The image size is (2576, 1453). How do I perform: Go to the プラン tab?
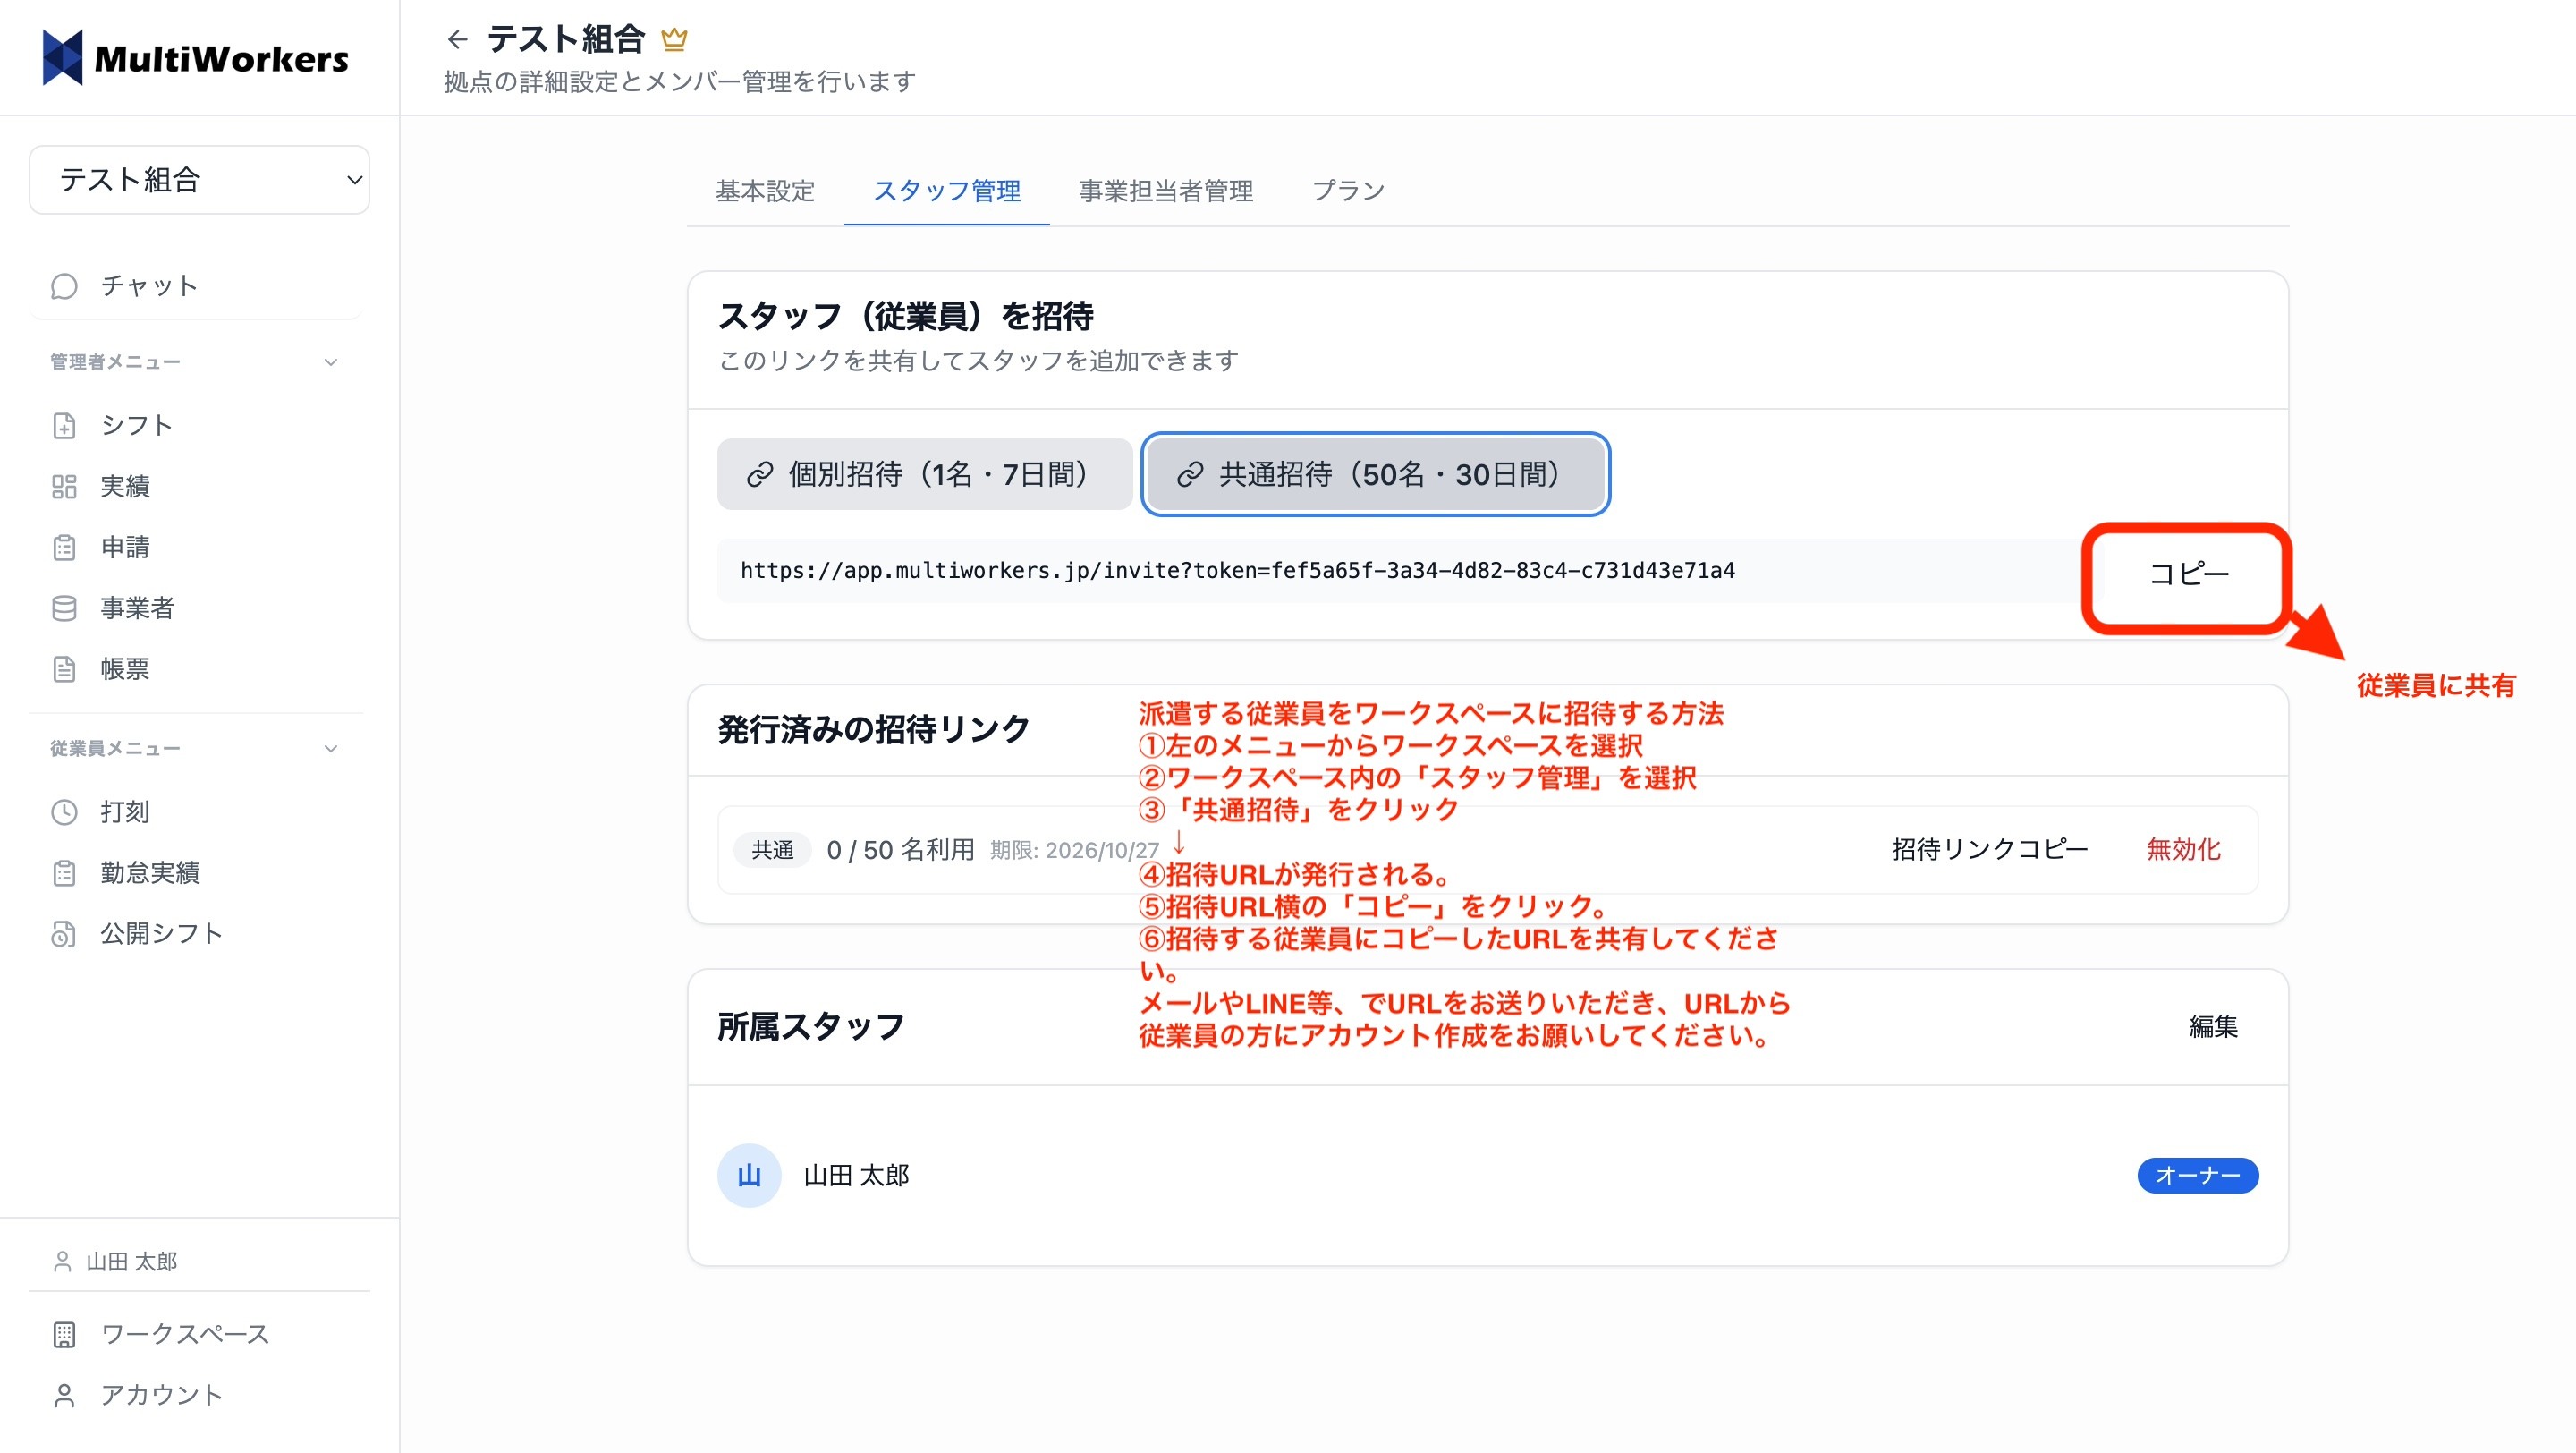(1348, 191)
